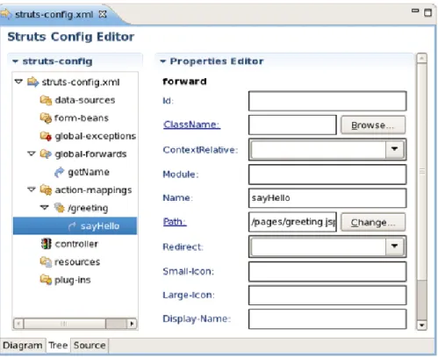Collapse the Properties Editor section
The image size is (438, 357).
(x=163, y=61)
